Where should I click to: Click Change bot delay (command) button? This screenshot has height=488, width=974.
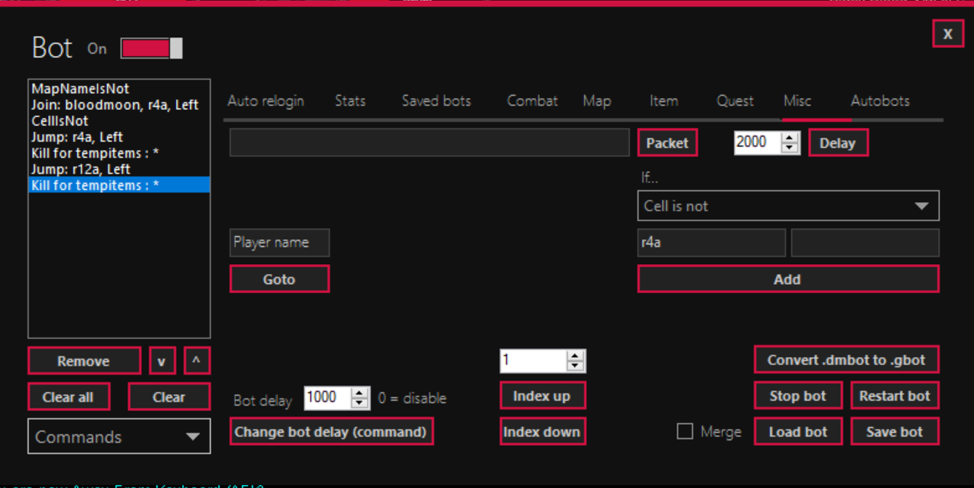pos(331,431)
